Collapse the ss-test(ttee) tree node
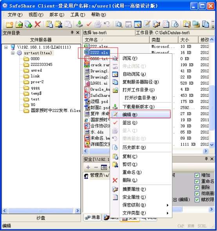Viewport: 217px width, 231px height. pyautogui.click(x=13, y=53)
